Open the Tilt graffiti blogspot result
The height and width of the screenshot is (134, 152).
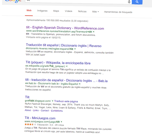pyautogui.click(x=27, y=97)
